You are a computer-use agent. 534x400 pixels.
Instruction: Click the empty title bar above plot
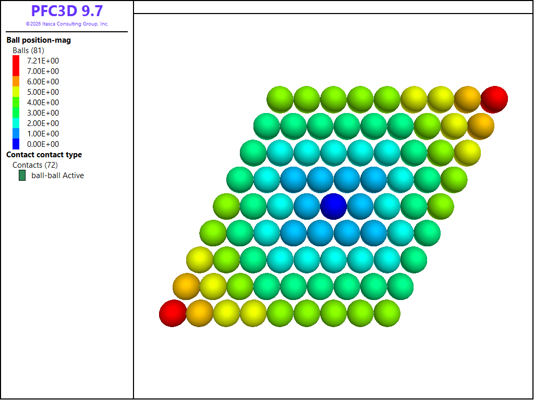point(333,7)
